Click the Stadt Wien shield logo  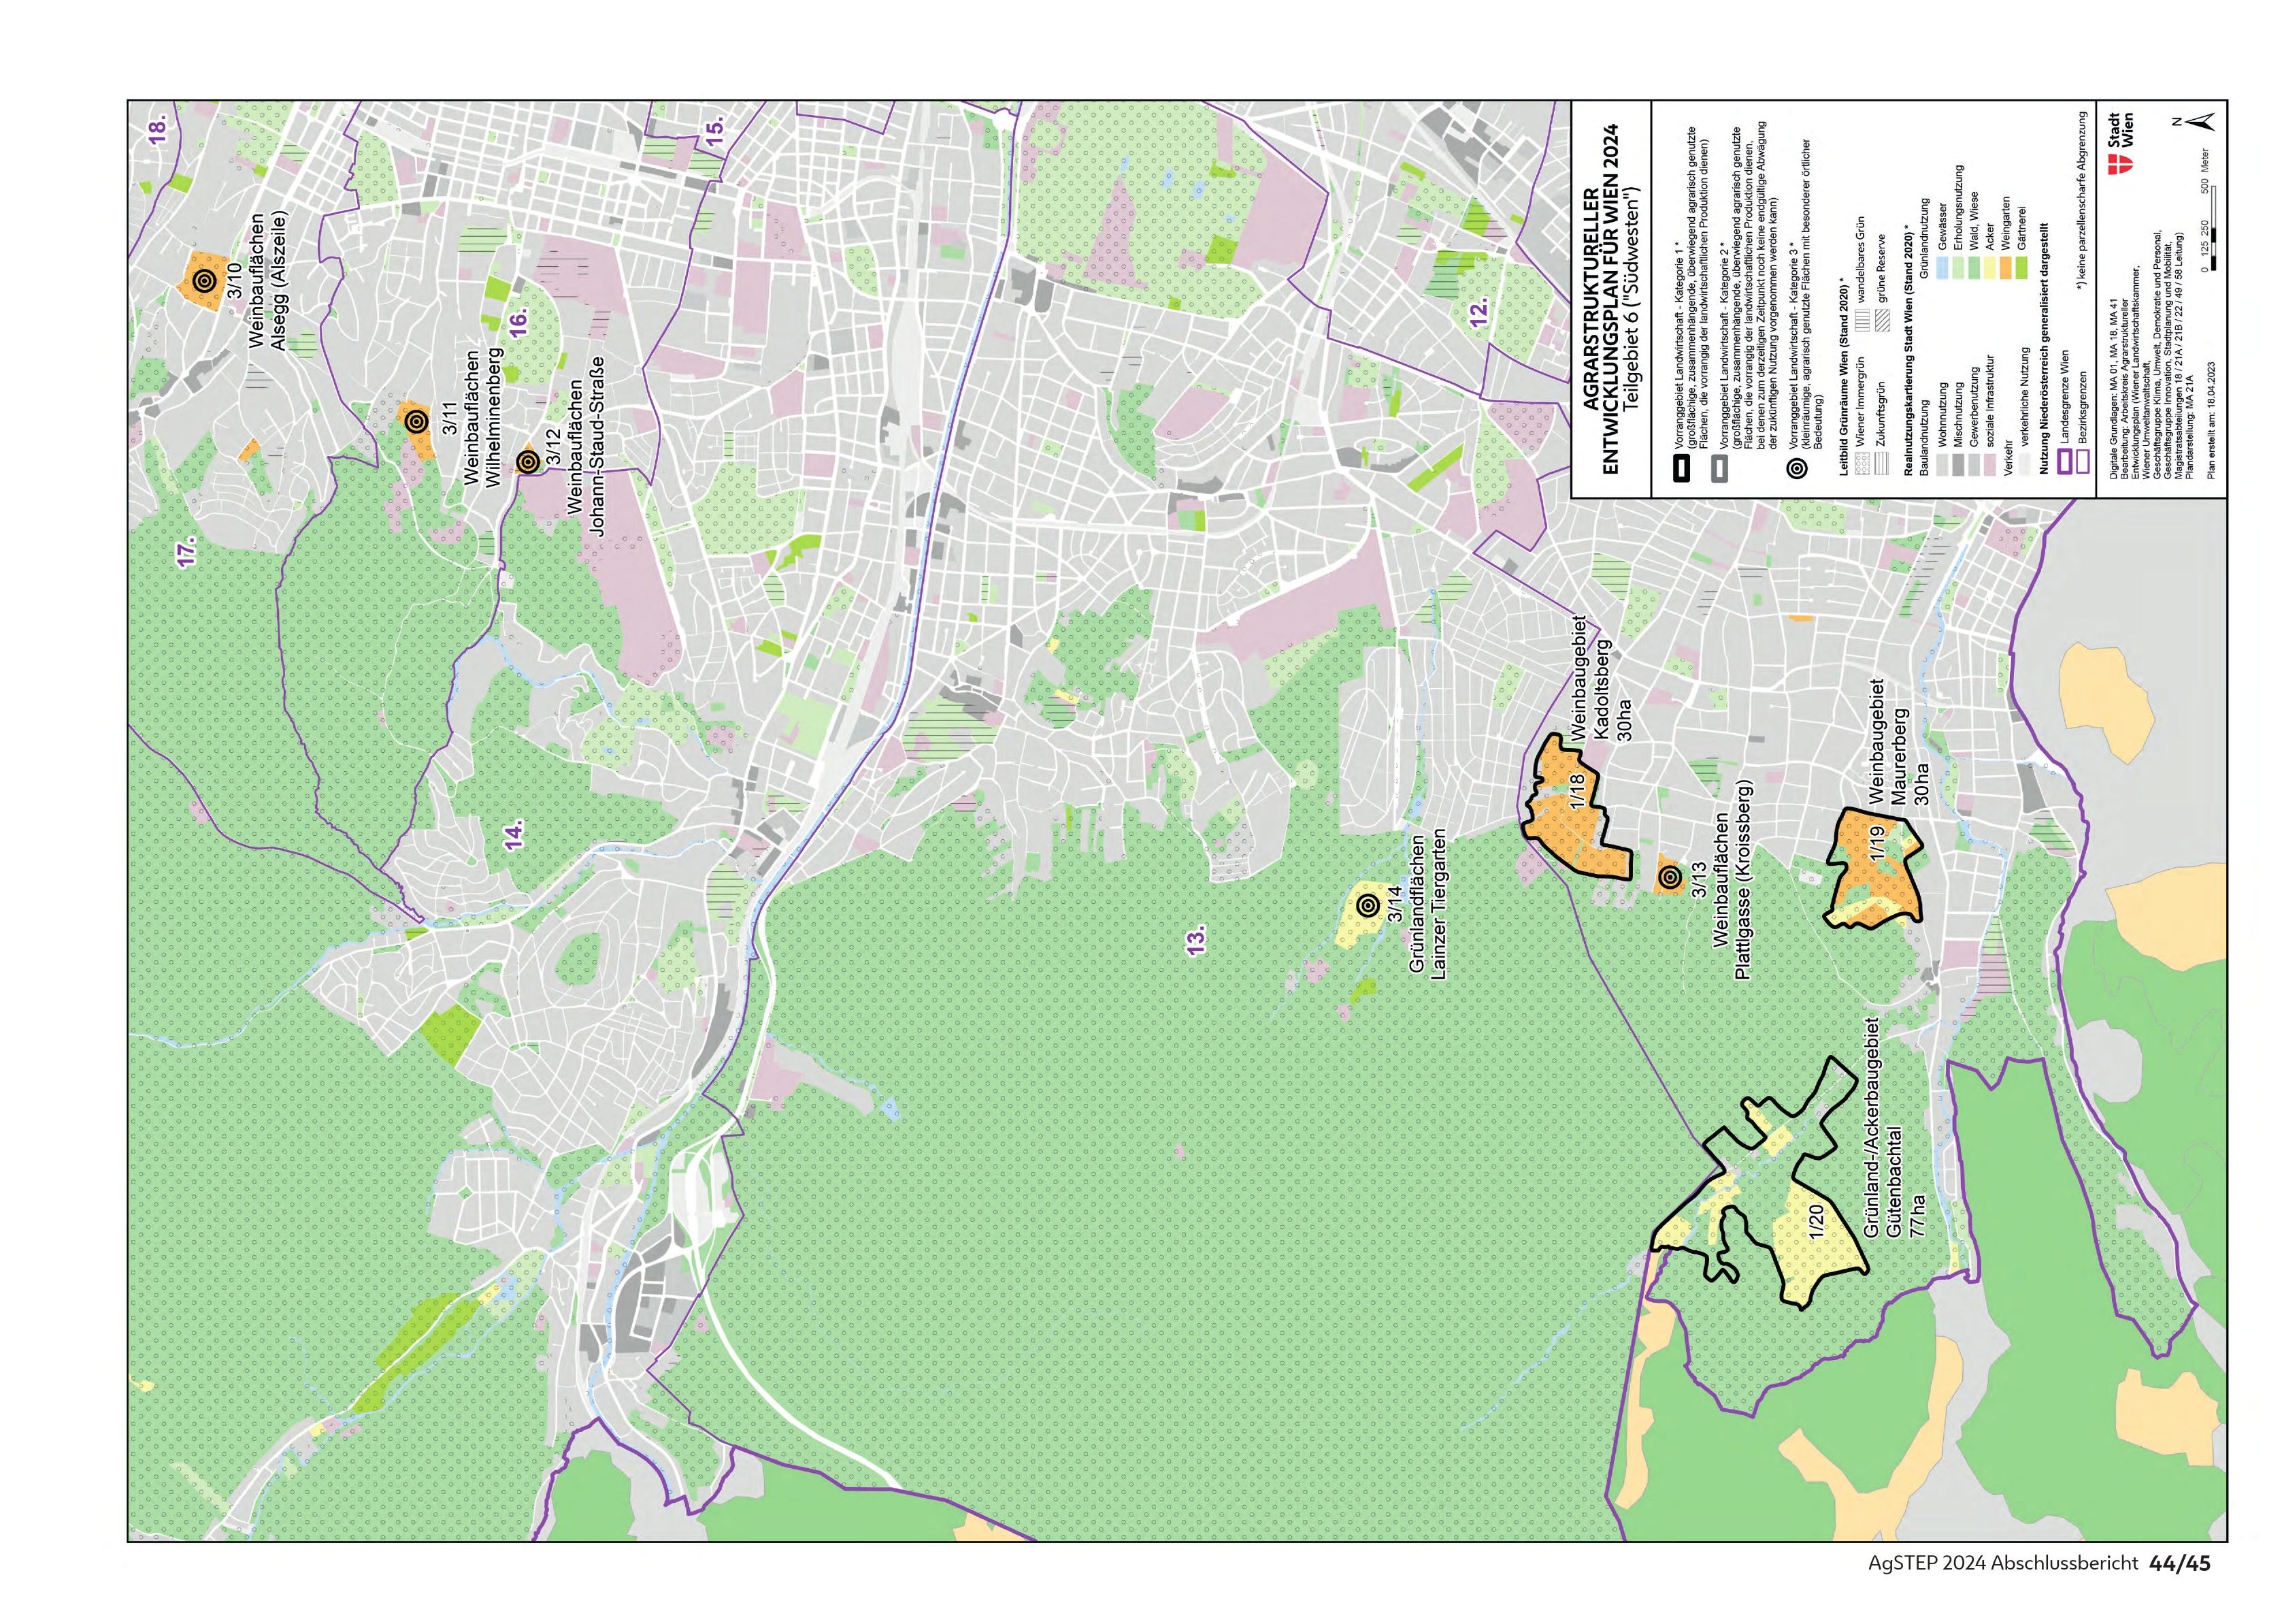pos(2121,165)
